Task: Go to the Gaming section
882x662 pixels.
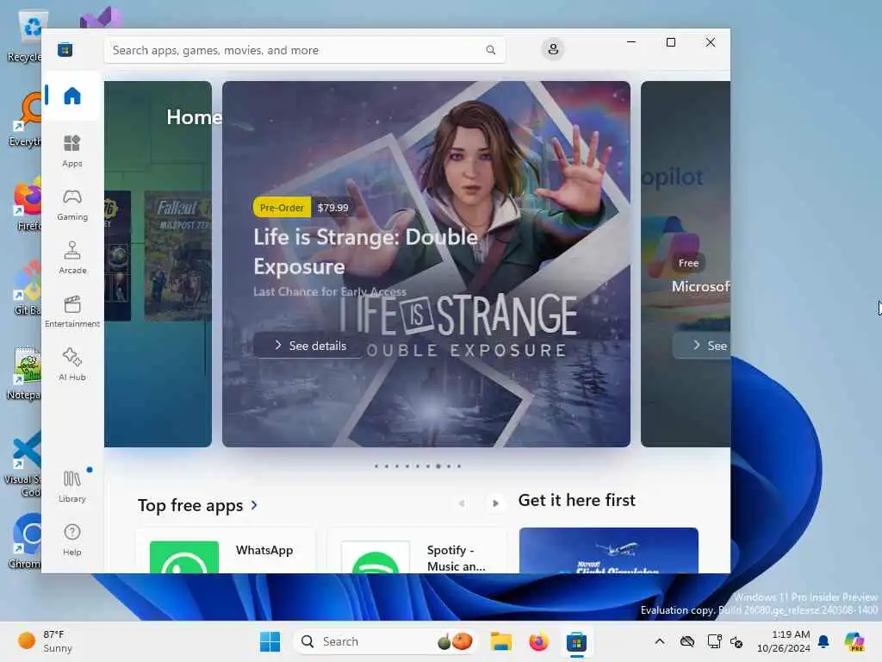Action: click(x=72, y=204)
